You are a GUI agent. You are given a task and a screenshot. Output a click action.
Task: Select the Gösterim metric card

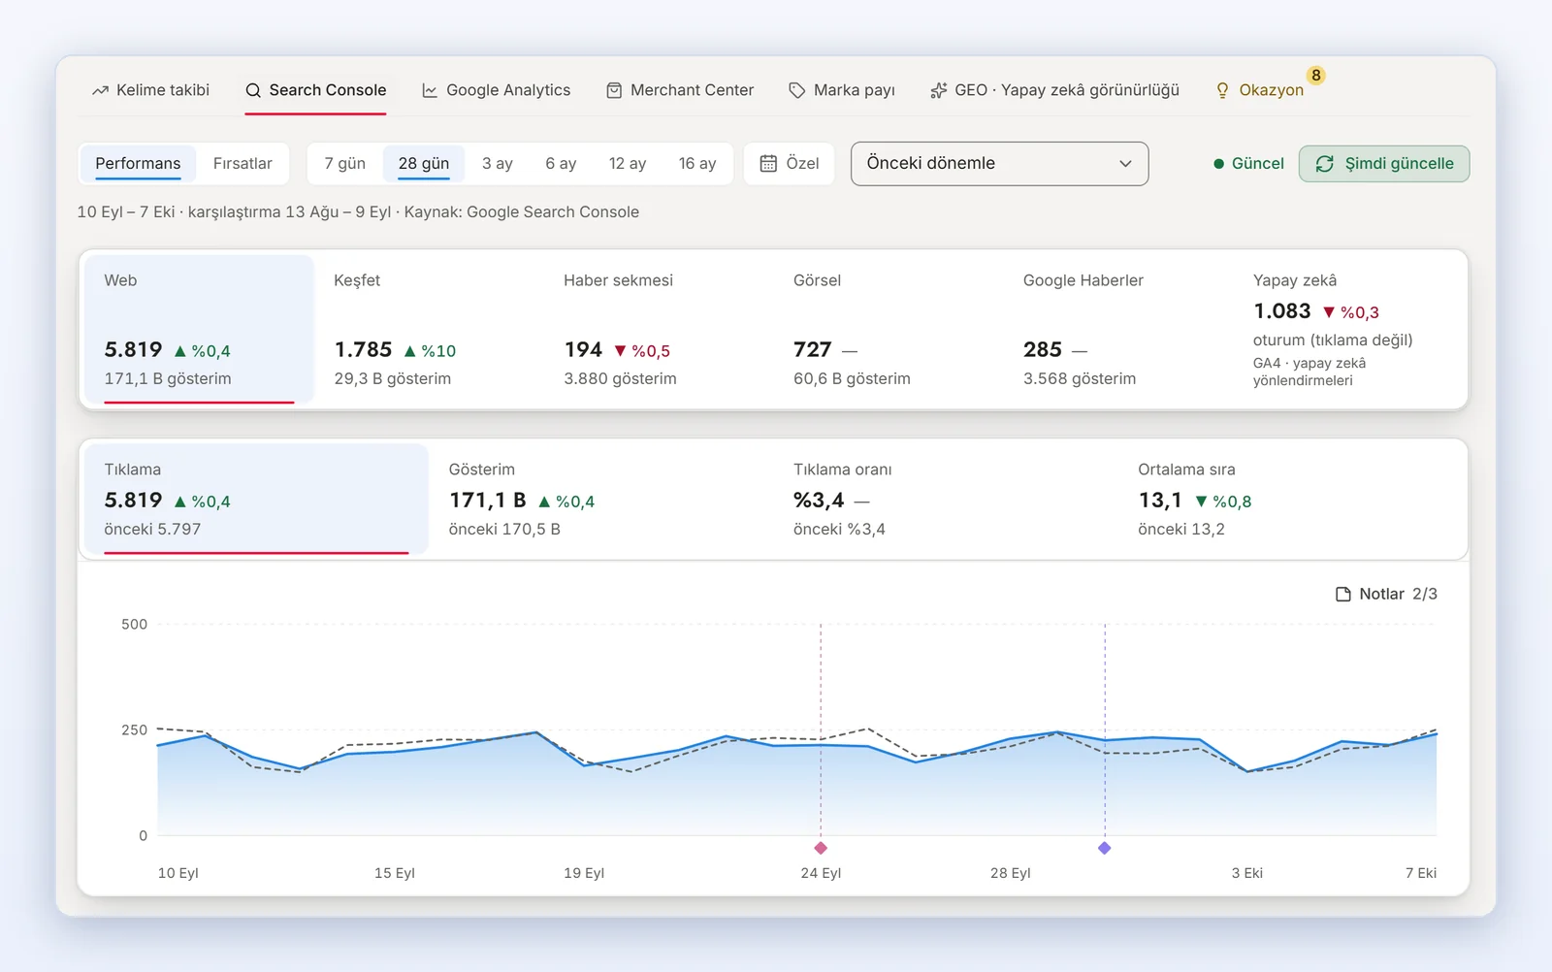click(601, 500)
